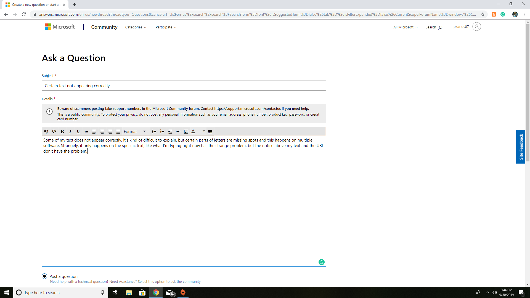Expand the Categories menu
This screenshot has width=530, height=298.
pos(136,27)
